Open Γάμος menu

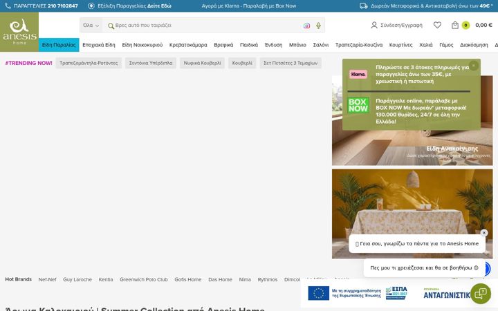coord(446,45)
